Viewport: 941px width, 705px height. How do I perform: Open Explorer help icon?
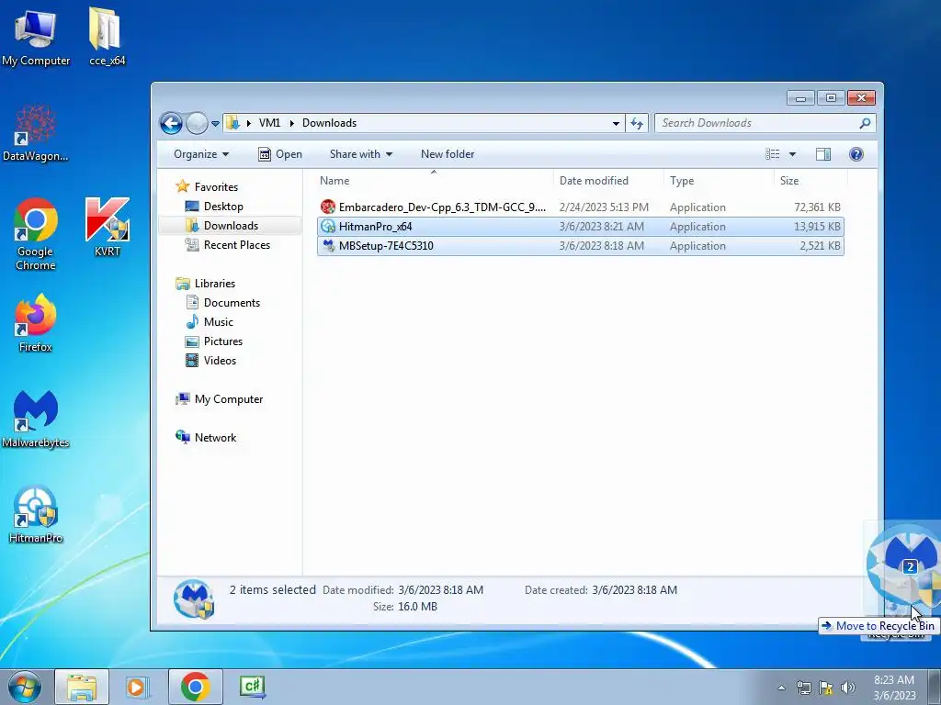coord(856,154)
